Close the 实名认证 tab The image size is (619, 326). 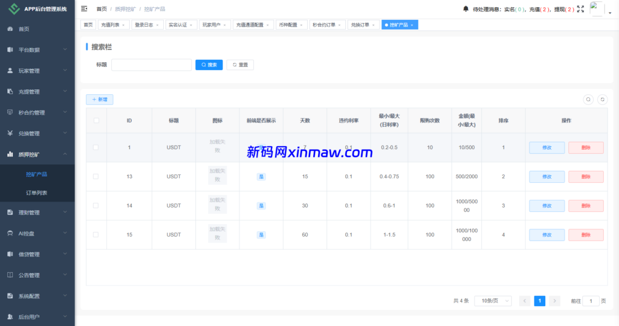(191, 25)
